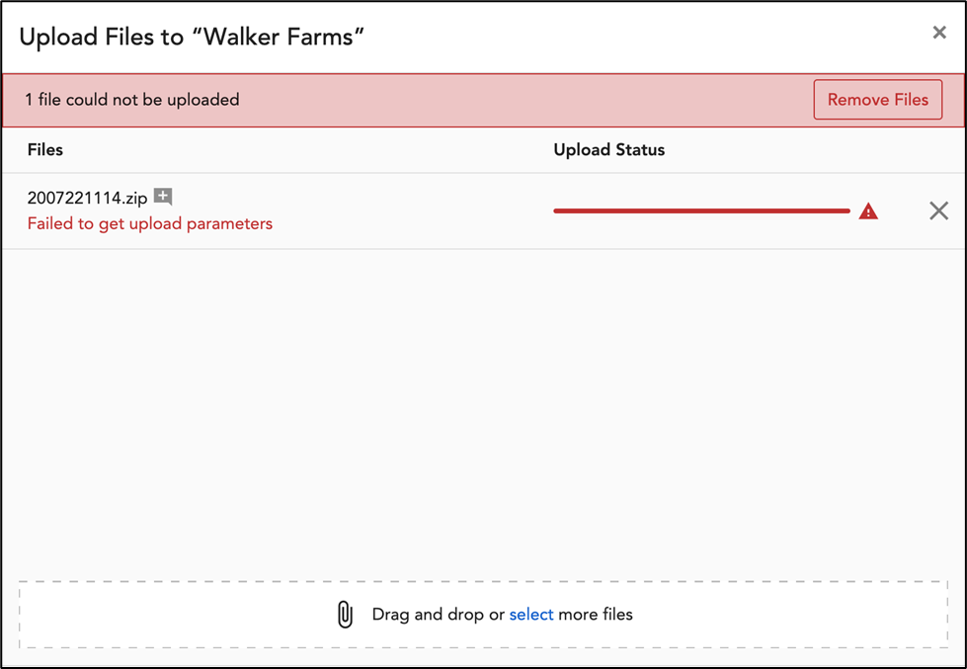Click the Upload Status column header

(x=608, y=150)
